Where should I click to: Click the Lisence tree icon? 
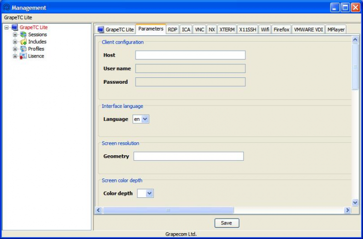tap(23, 56)
